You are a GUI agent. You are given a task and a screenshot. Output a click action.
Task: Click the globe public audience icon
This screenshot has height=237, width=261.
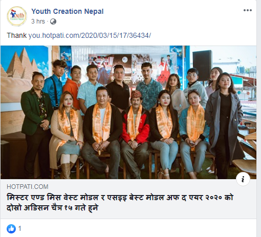pyautogui.click(x=53, y=21)
